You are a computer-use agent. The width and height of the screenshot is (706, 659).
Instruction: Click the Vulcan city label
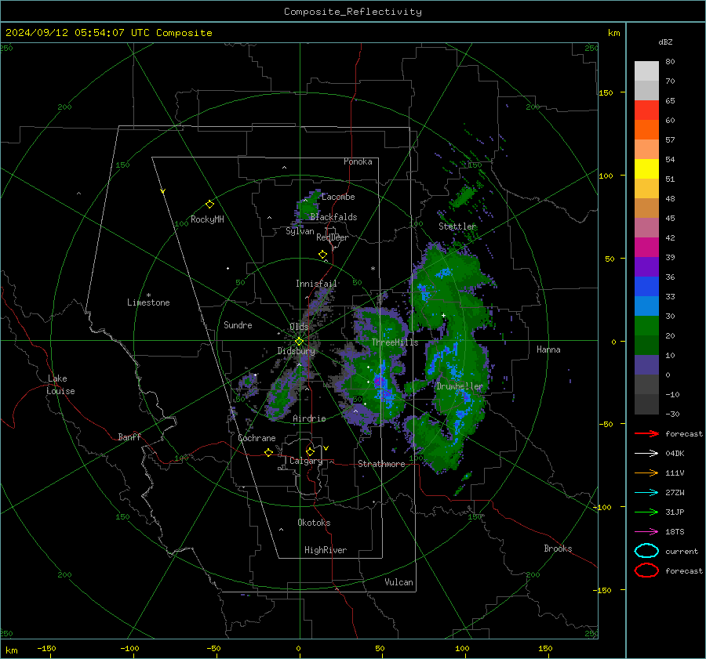(x=399, y=582)
